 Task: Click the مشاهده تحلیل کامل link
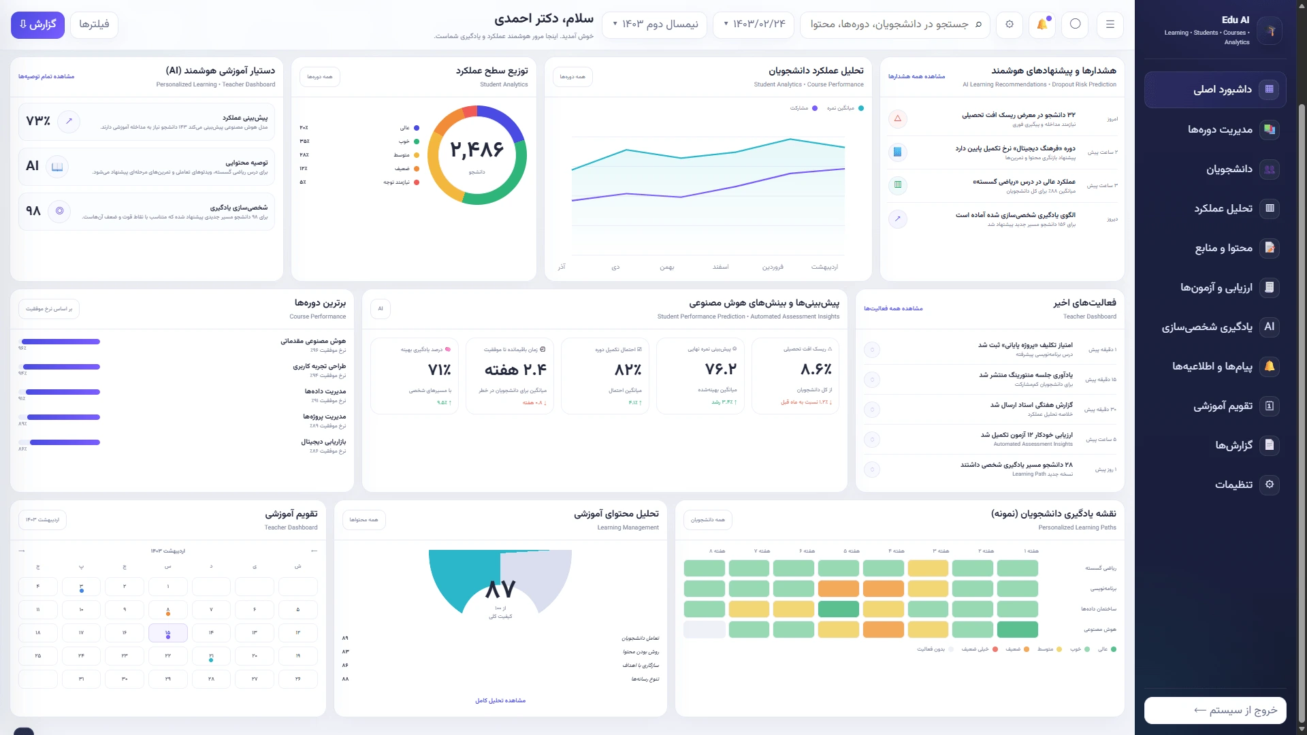pos(500,700)
